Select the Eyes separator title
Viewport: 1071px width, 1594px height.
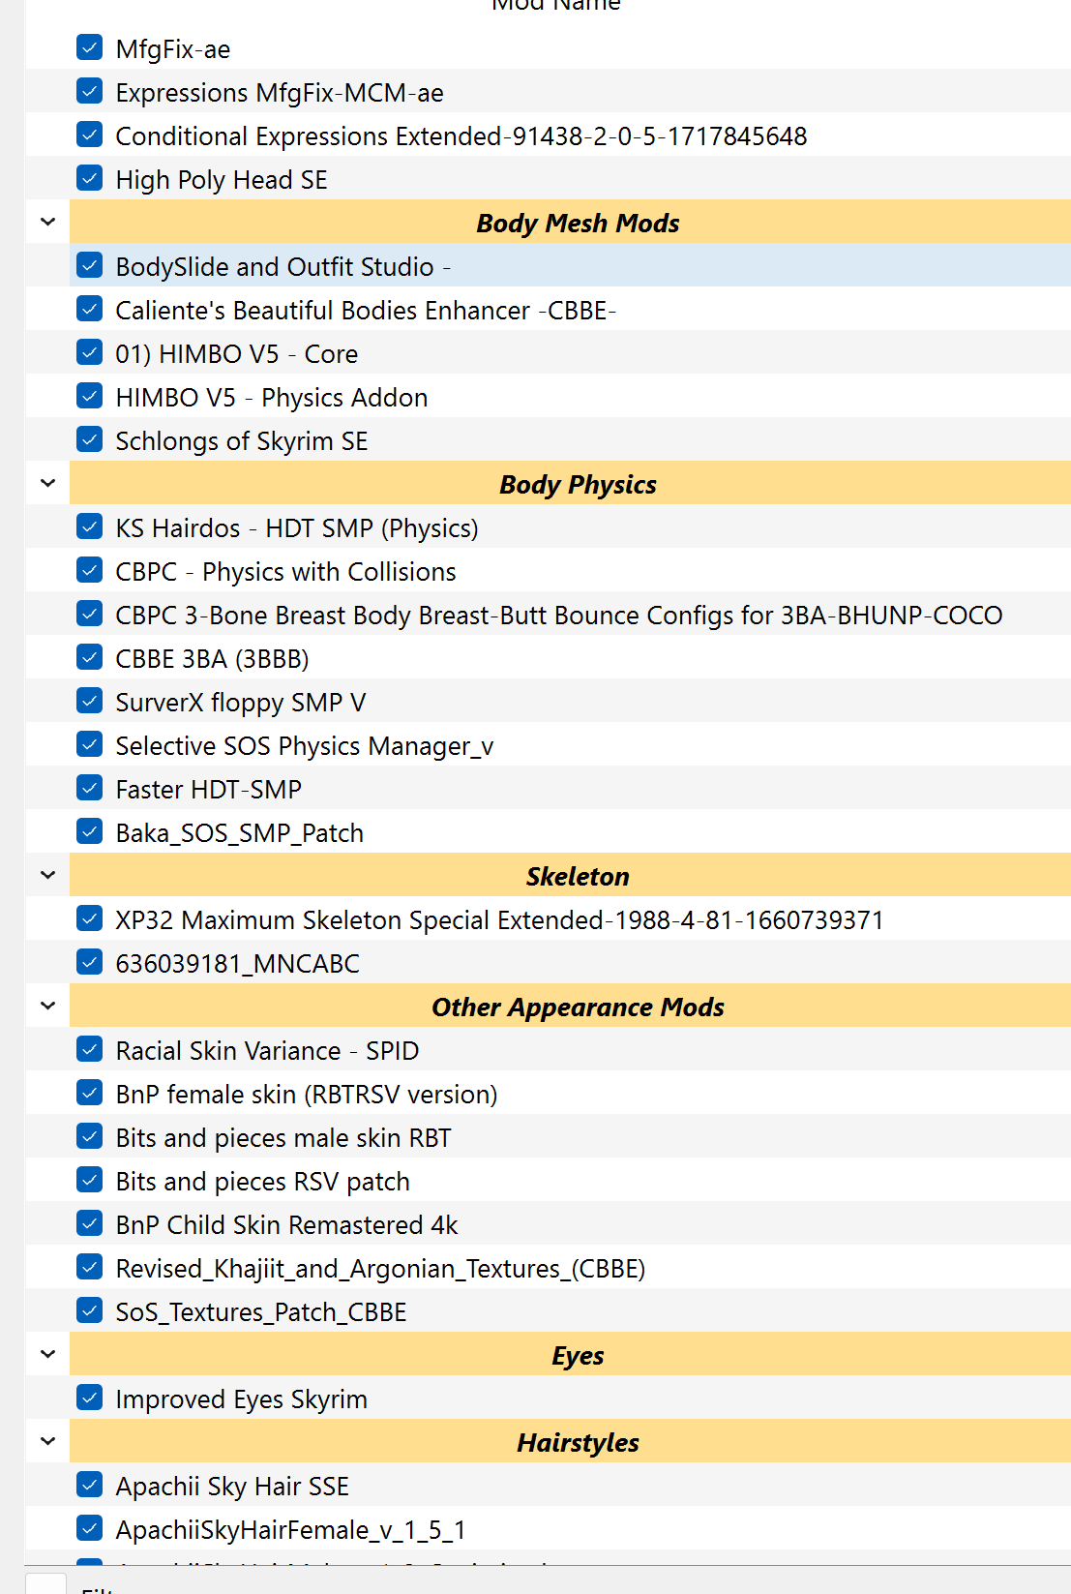tap(578, 1356)
